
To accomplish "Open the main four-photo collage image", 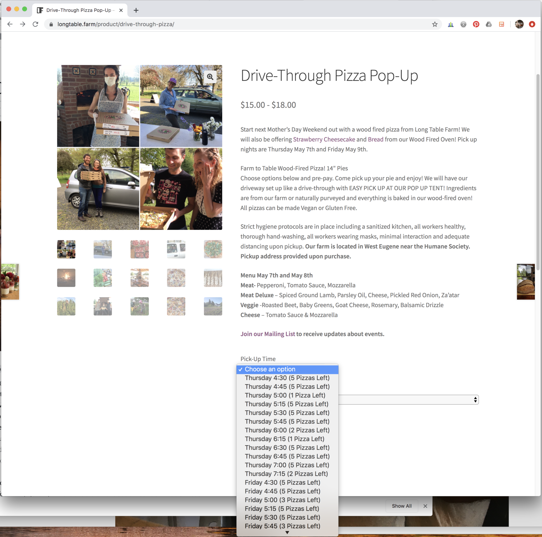I will click(x=139, y=147).
